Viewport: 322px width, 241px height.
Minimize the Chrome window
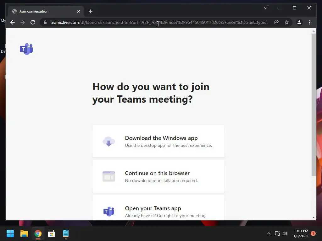(280, 8)
